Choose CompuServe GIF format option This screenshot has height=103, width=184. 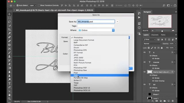[x=99, y=45]
